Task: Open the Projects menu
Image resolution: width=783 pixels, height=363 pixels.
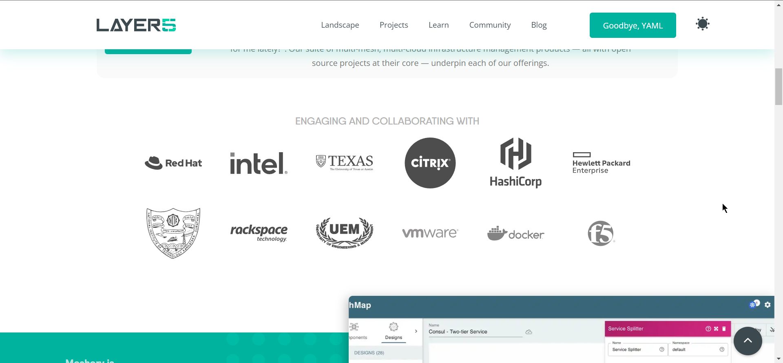Action: coord(394,25)
